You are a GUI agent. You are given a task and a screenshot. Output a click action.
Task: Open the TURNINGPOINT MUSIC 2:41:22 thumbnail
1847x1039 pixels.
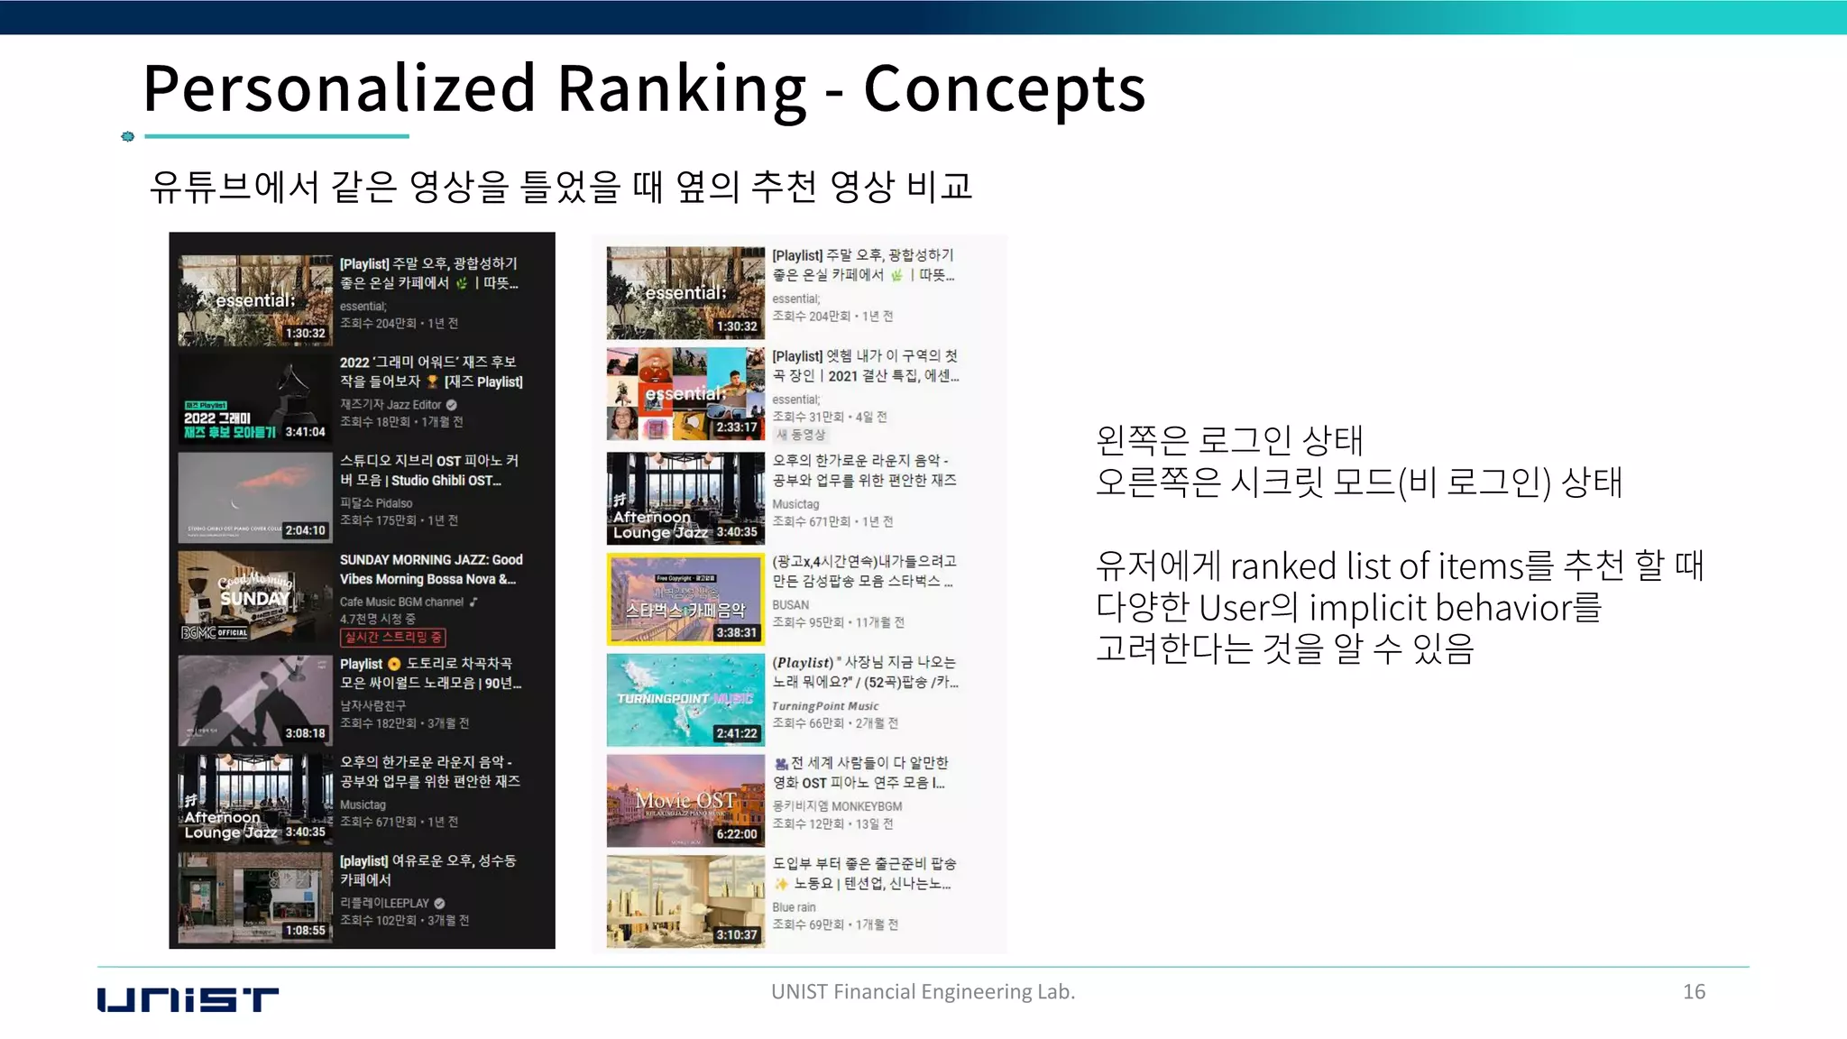click(x=685, y=701)
